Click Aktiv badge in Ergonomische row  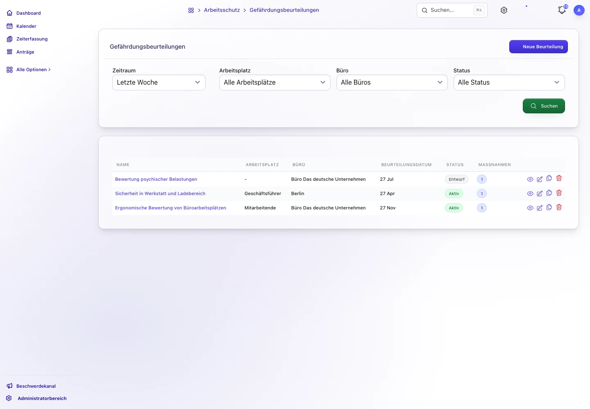454,208
